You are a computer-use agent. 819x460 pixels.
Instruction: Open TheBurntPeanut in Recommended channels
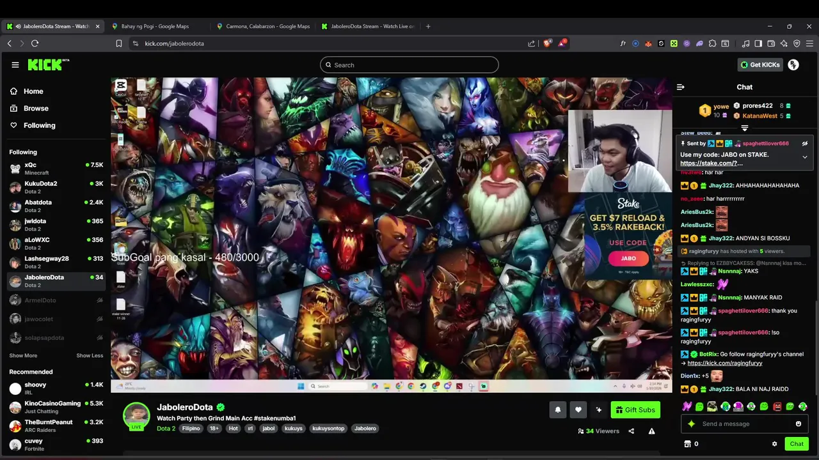pyautogui.click(x=56, y=425)
